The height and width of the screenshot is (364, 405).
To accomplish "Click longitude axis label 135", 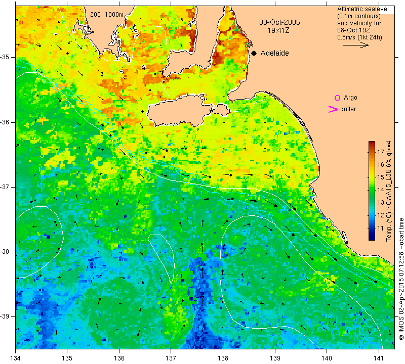I will [x=67, y=358].
